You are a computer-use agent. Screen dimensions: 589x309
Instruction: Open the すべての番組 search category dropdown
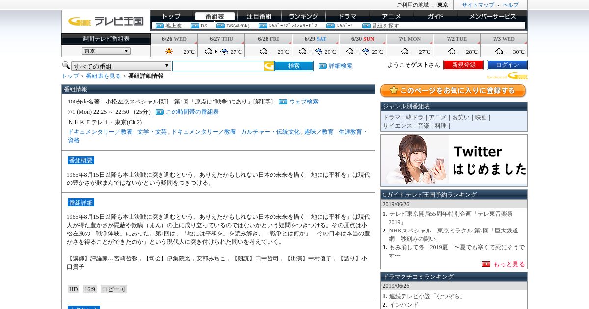(x=121, y=66)
